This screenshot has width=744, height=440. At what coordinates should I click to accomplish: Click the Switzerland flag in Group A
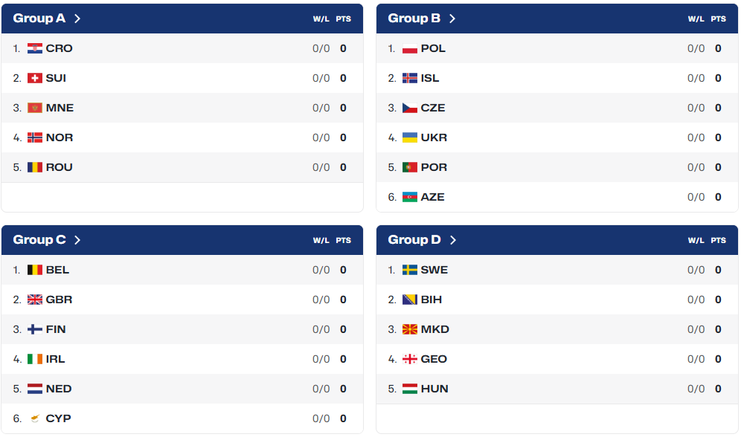35,78
